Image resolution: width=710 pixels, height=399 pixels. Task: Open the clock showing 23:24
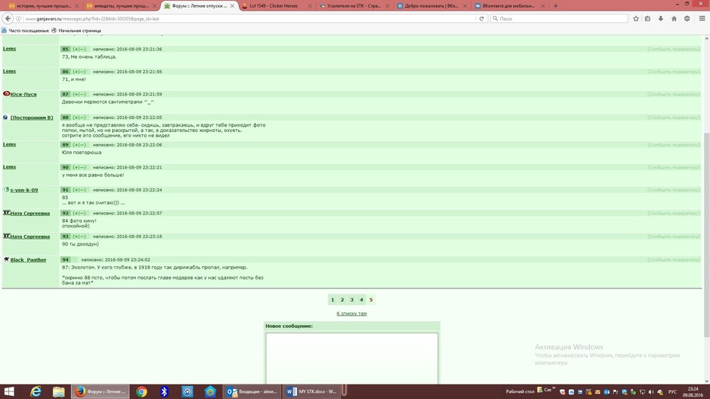692,392
